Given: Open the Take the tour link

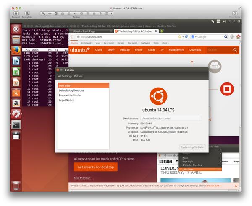Looking at the screenshot, I should tap(83, 178).
